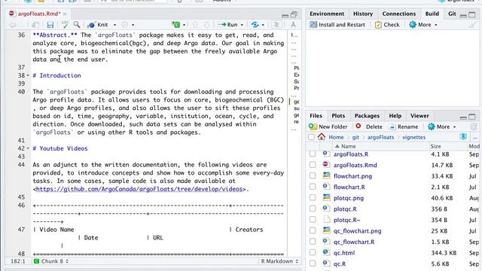This screenshot has height=271, width=482.
Task: Click the publish icon
Action: 255,25
